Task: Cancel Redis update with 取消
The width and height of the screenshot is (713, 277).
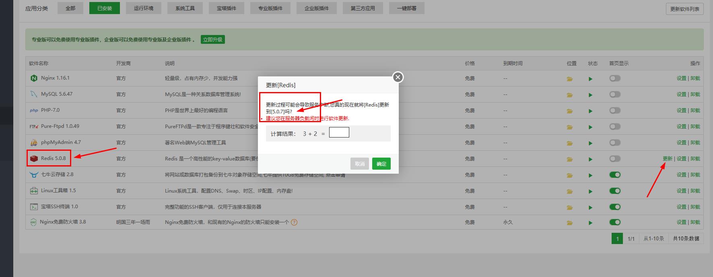Action: coord(360,164)
